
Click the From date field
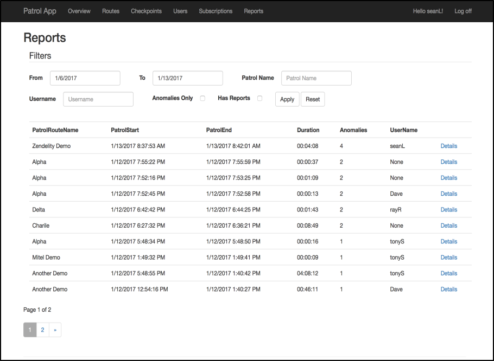point(85,78)
